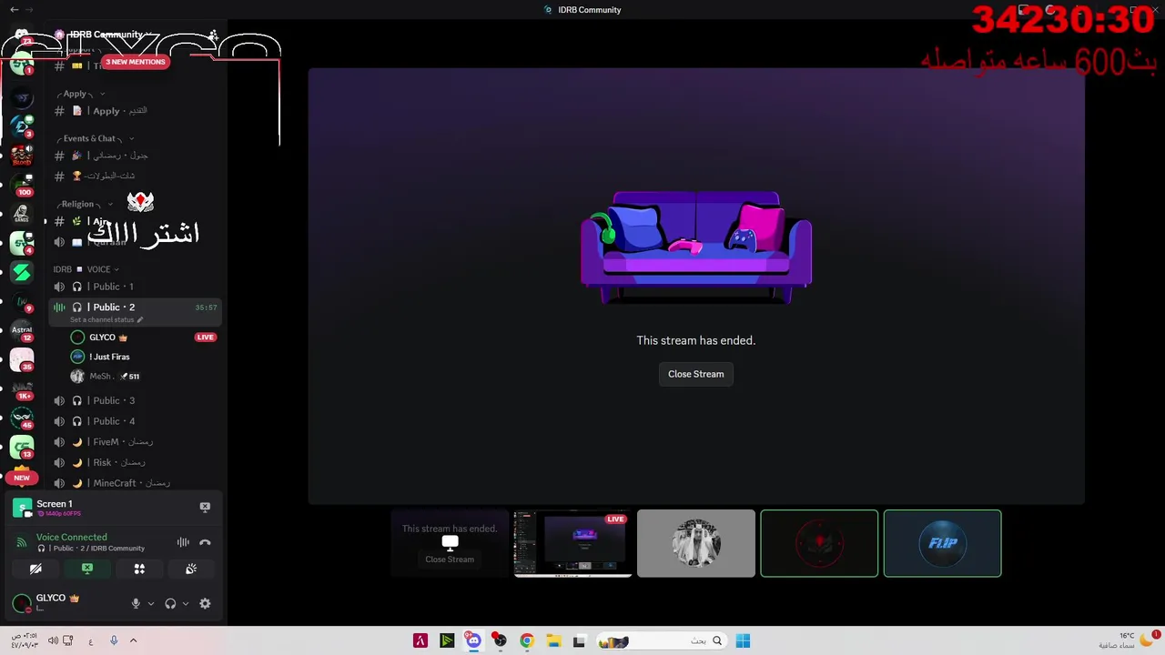The image size is (1165, 655).
Task: Open noise suppression waveform icon
Action: click(183, 542)
